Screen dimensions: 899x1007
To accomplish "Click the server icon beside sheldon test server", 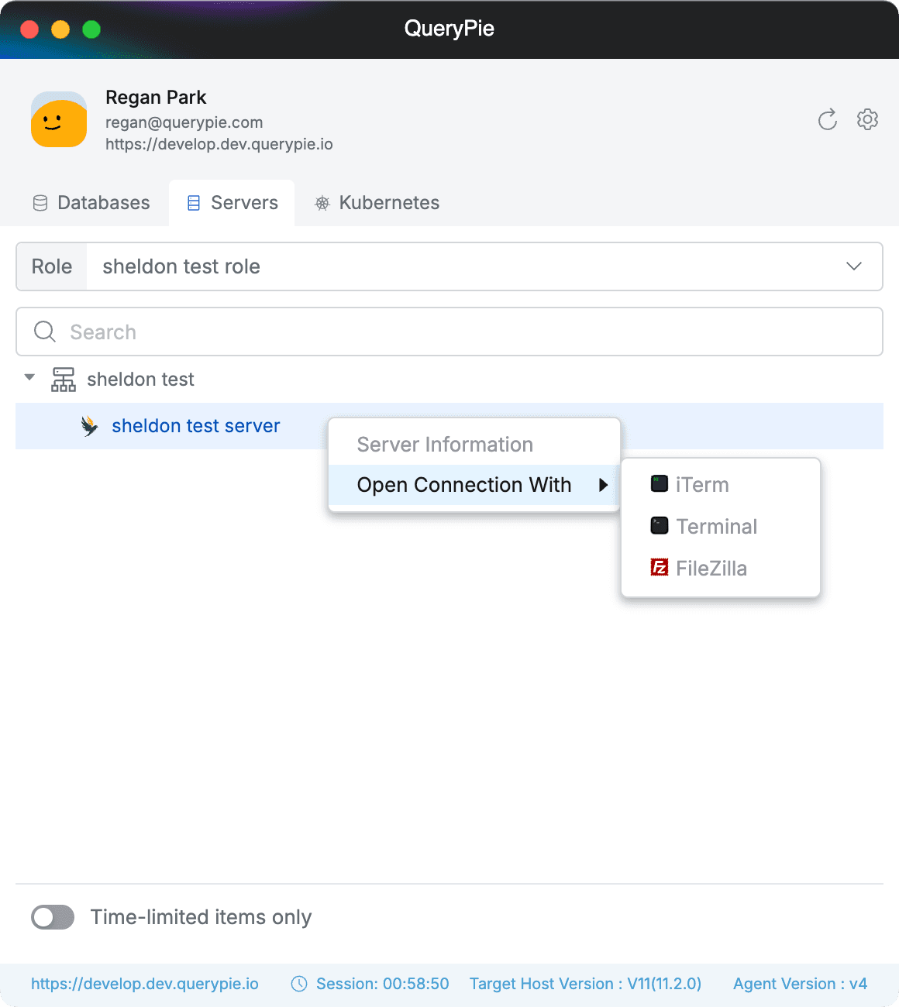I will click(x=90, y=426).
